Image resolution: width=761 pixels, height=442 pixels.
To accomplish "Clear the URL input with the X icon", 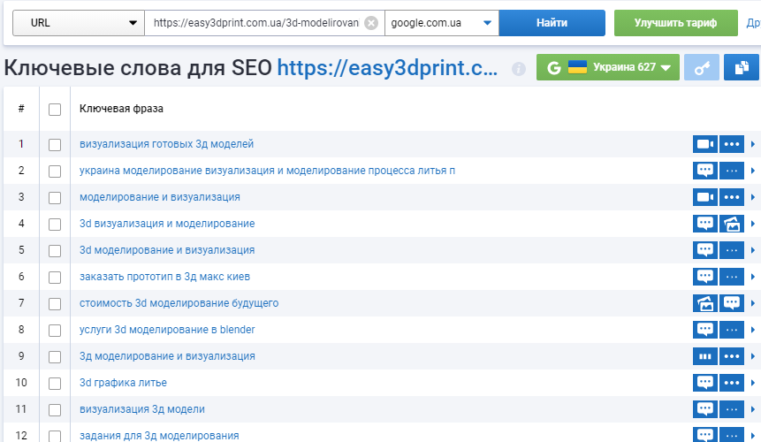I will click(x=371, y=23).
